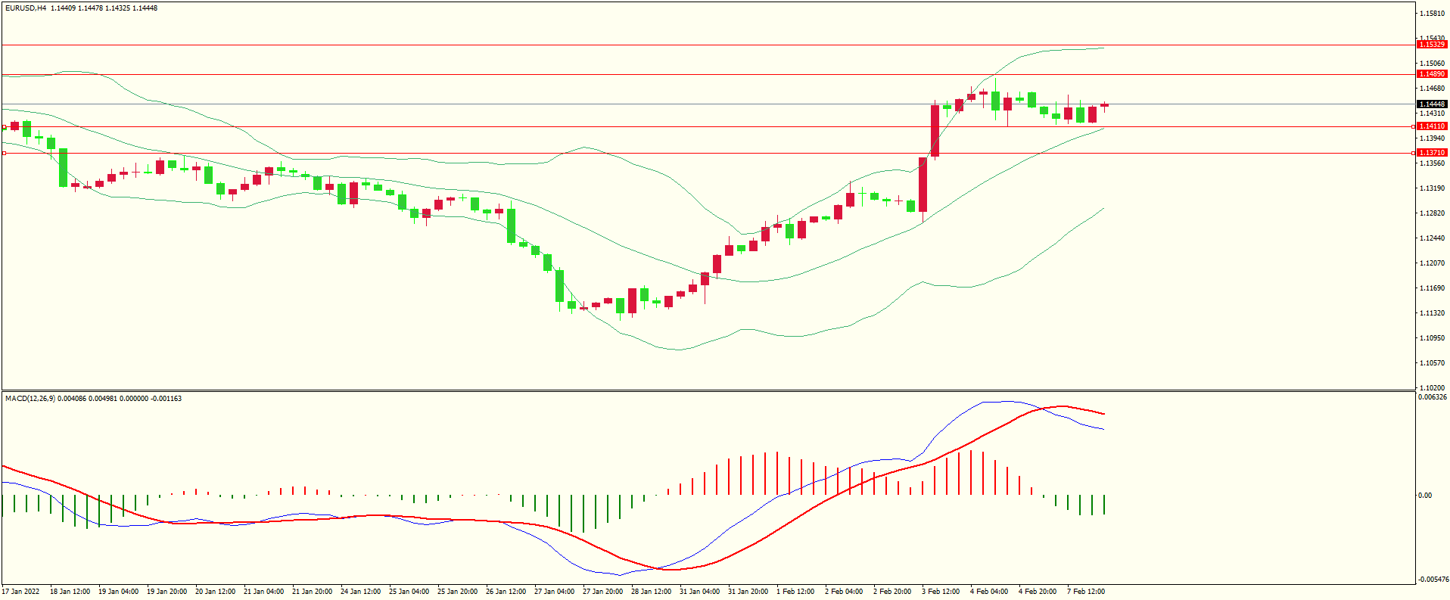Select the red 1.14890 price tag
The height and width of the screenshot is (600, 1450).
(x=1431, y=74)
